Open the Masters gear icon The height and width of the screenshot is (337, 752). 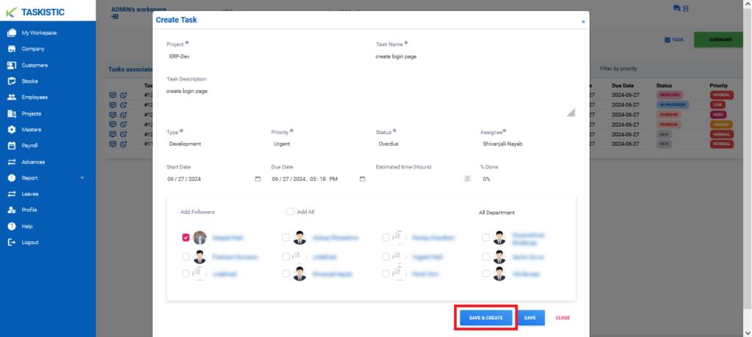[12, 130]
